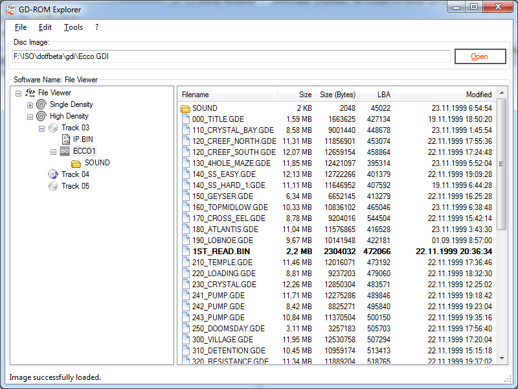The image size is (518, 389).
Task: Collapse the Track 03 tree node
Action: point(41,128)
